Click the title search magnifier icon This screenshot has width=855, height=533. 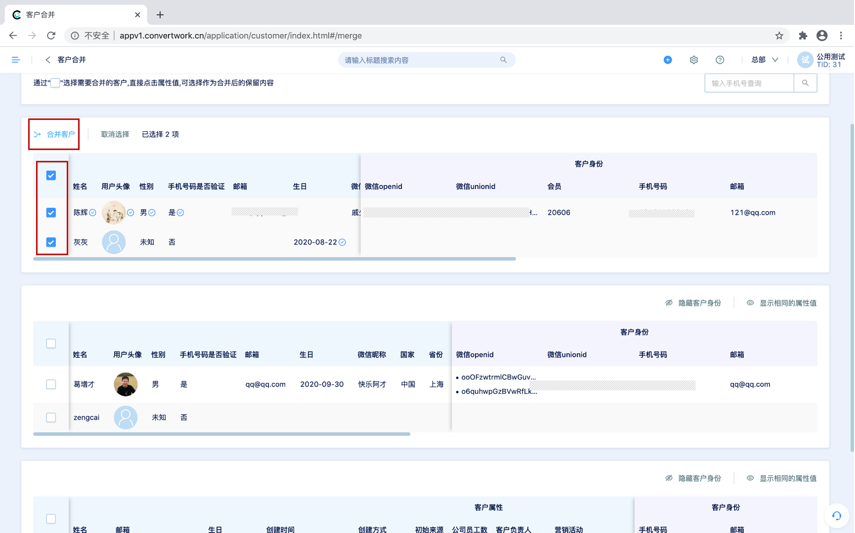point(503,60)
